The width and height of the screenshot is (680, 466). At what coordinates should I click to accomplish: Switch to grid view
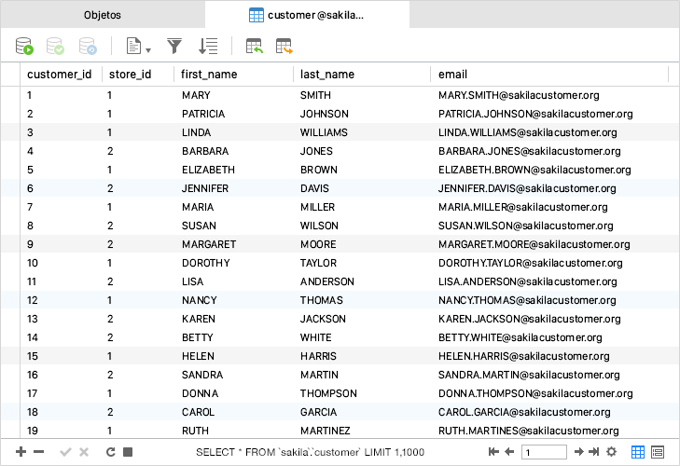pyautogui.click(x=638, y=452)
